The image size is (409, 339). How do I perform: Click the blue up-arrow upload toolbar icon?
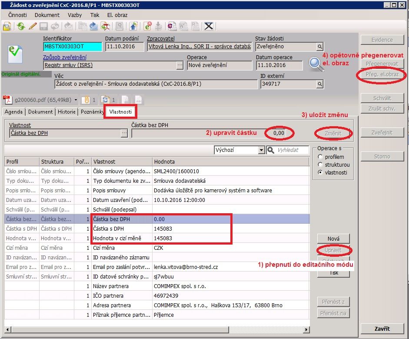(133, 26)
